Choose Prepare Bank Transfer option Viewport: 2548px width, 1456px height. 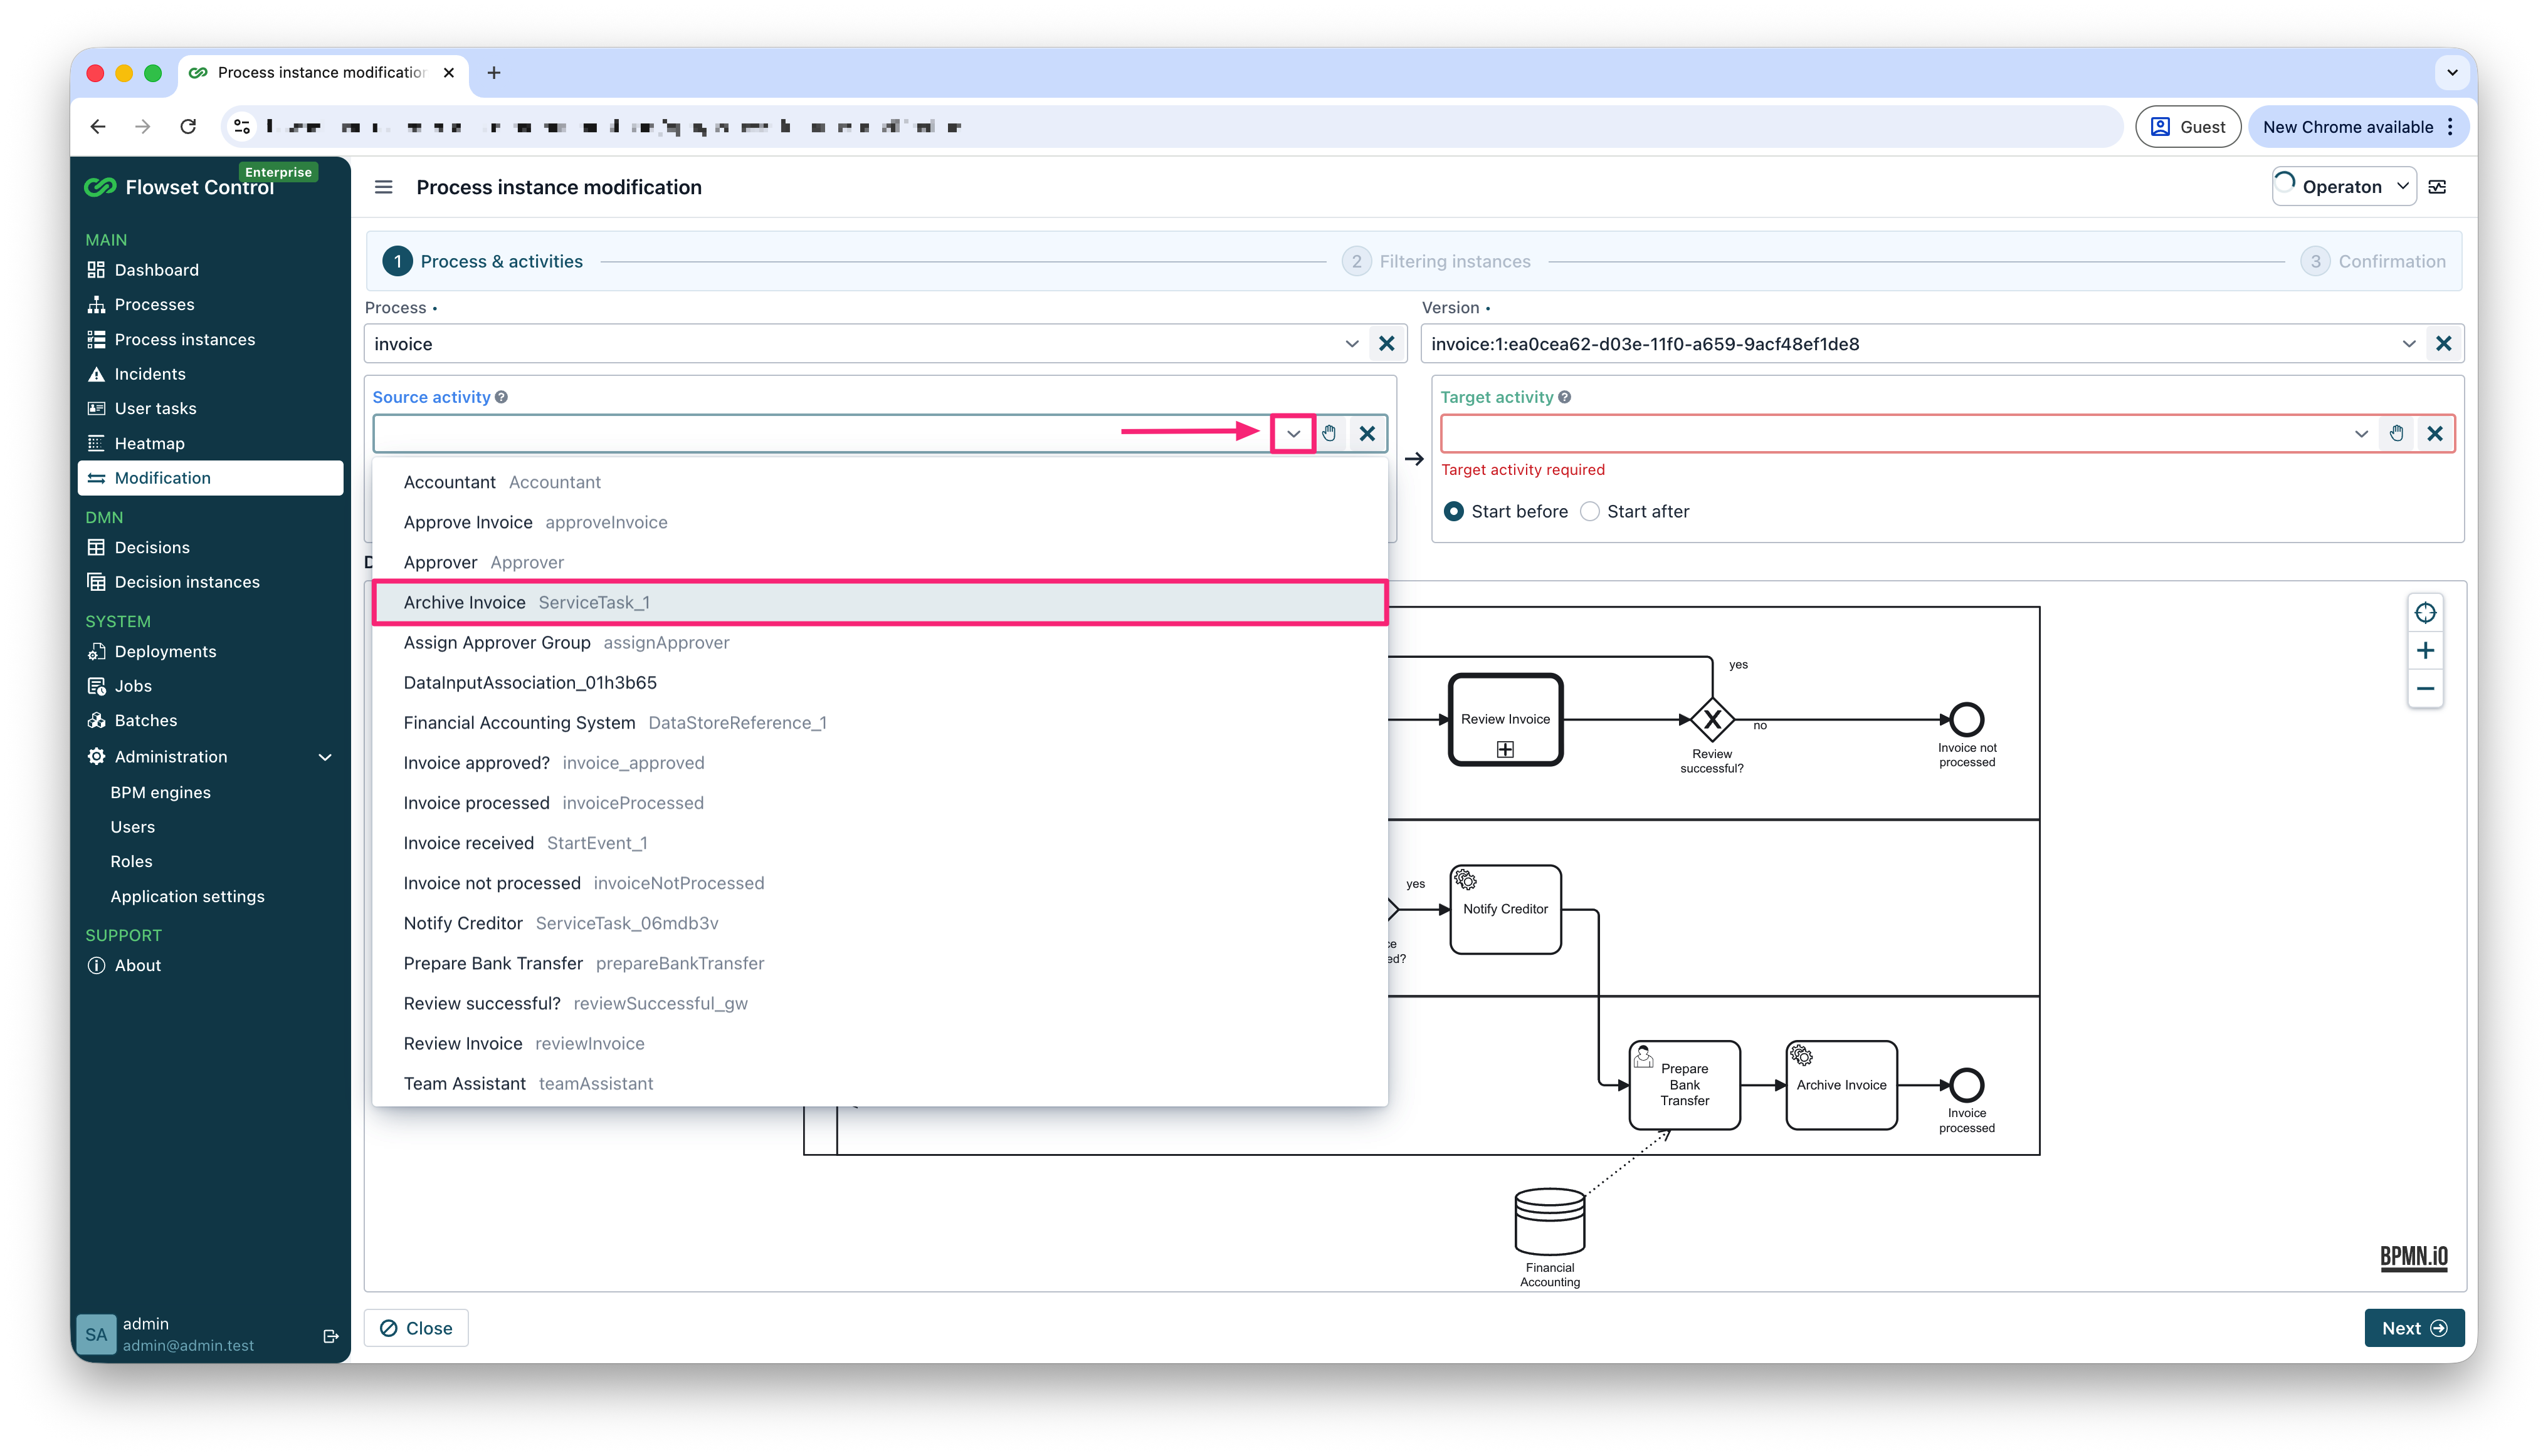880,963
